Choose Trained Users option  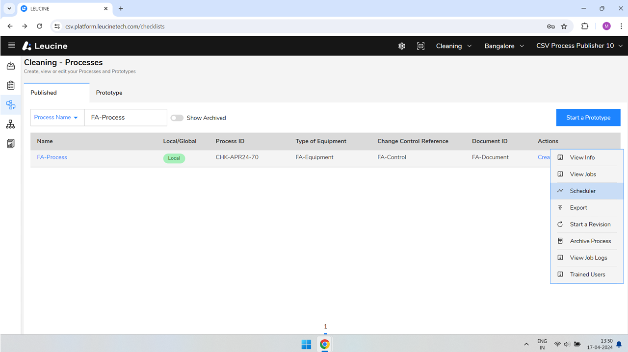[587, 274]
